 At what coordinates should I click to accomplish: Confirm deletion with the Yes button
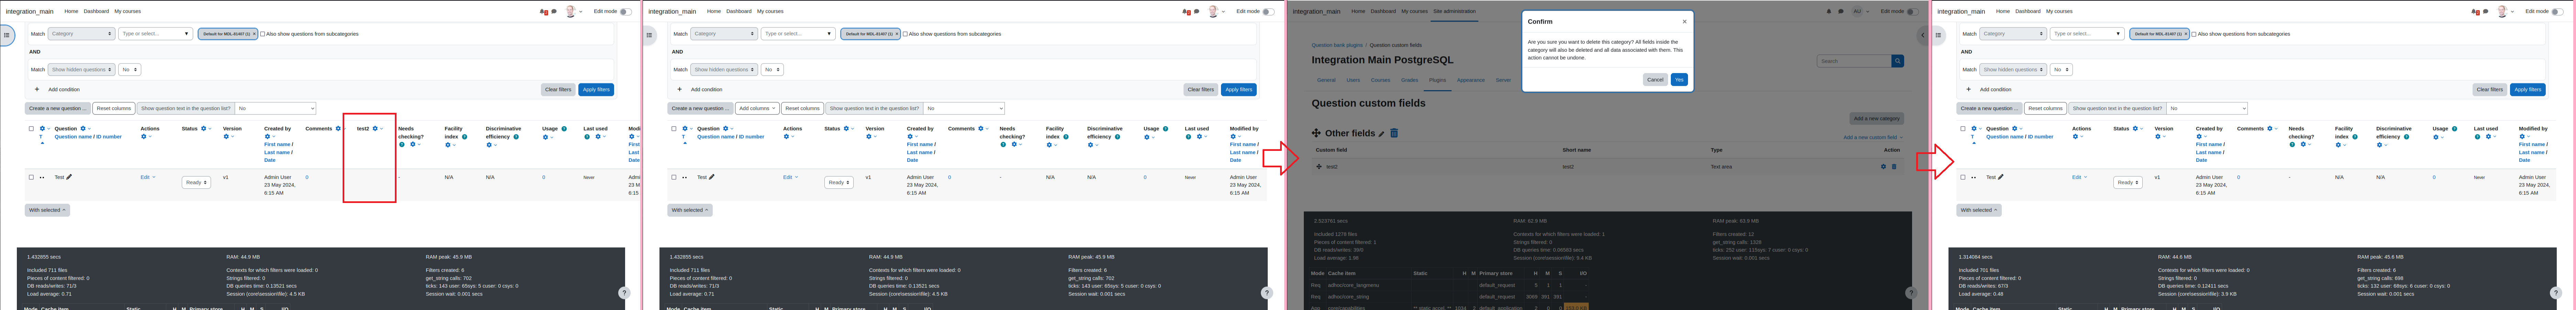1679,80
